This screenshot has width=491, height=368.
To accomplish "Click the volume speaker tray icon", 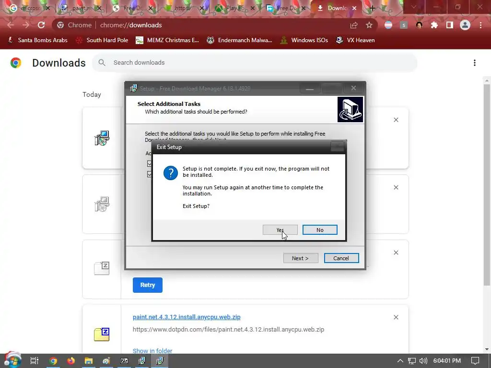I will [423, 361].
